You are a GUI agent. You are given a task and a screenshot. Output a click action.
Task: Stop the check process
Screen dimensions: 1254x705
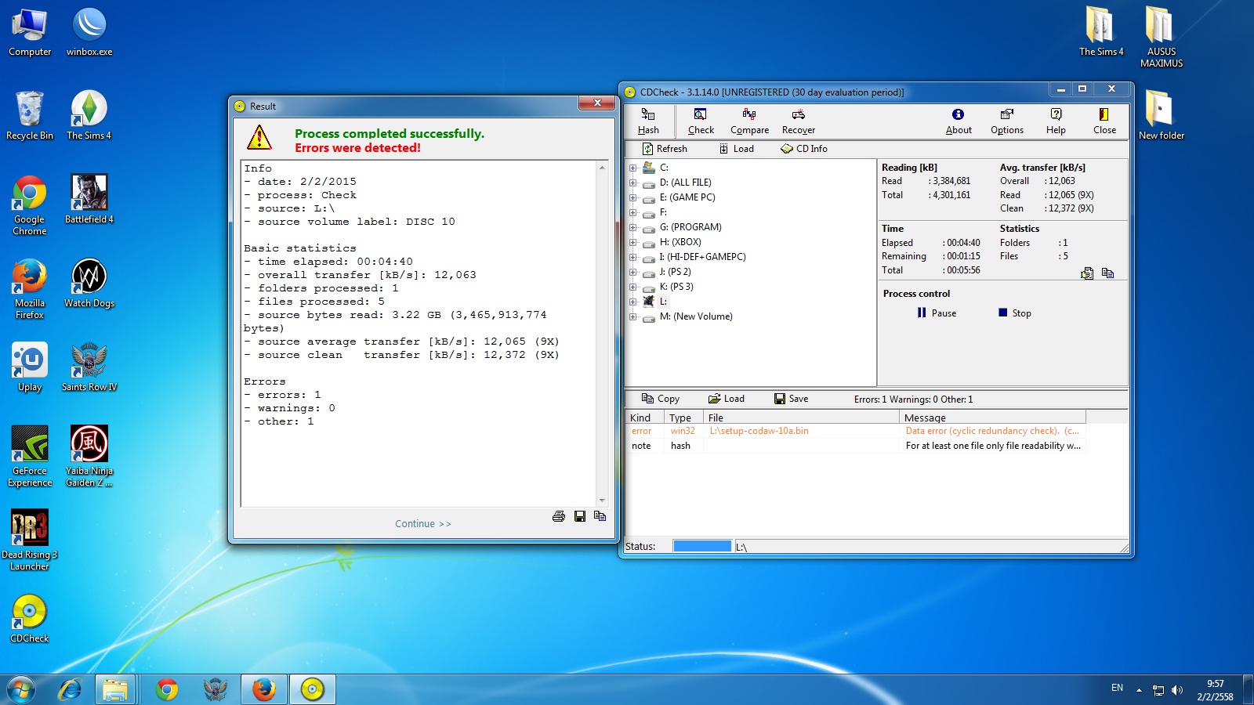pyautogui.click(x=1014, y=313)
